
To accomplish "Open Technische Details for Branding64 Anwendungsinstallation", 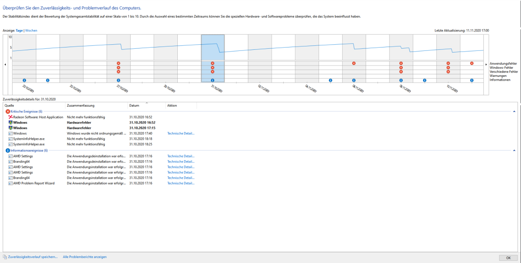I will pos(181,178).
